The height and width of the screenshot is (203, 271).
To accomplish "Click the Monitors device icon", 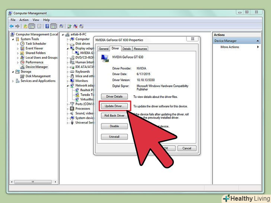I will pyautogui.click(x=72, y=81).
